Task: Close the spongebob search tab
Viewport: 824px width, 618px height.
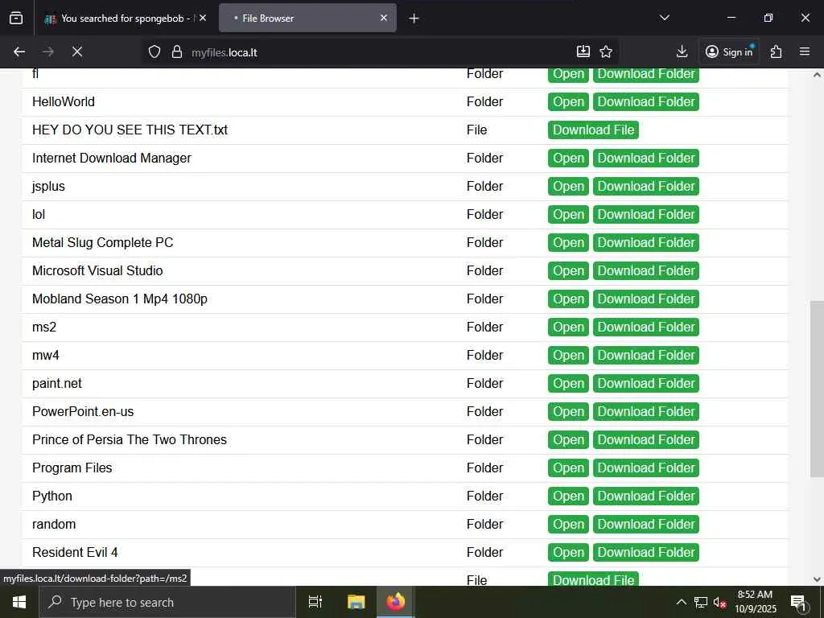Action: pos(203,18)
